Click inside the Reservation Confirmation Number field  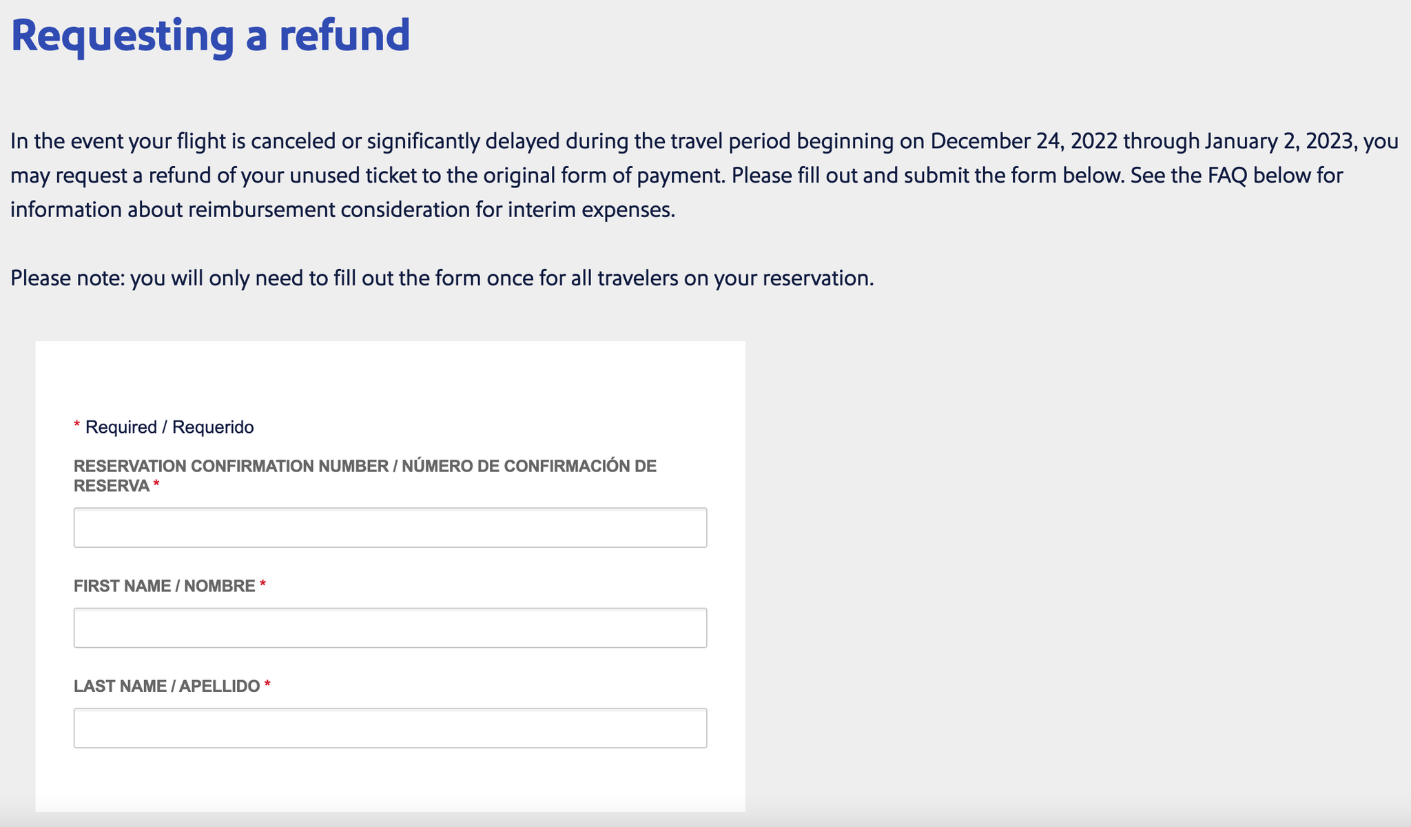point(389,527)
